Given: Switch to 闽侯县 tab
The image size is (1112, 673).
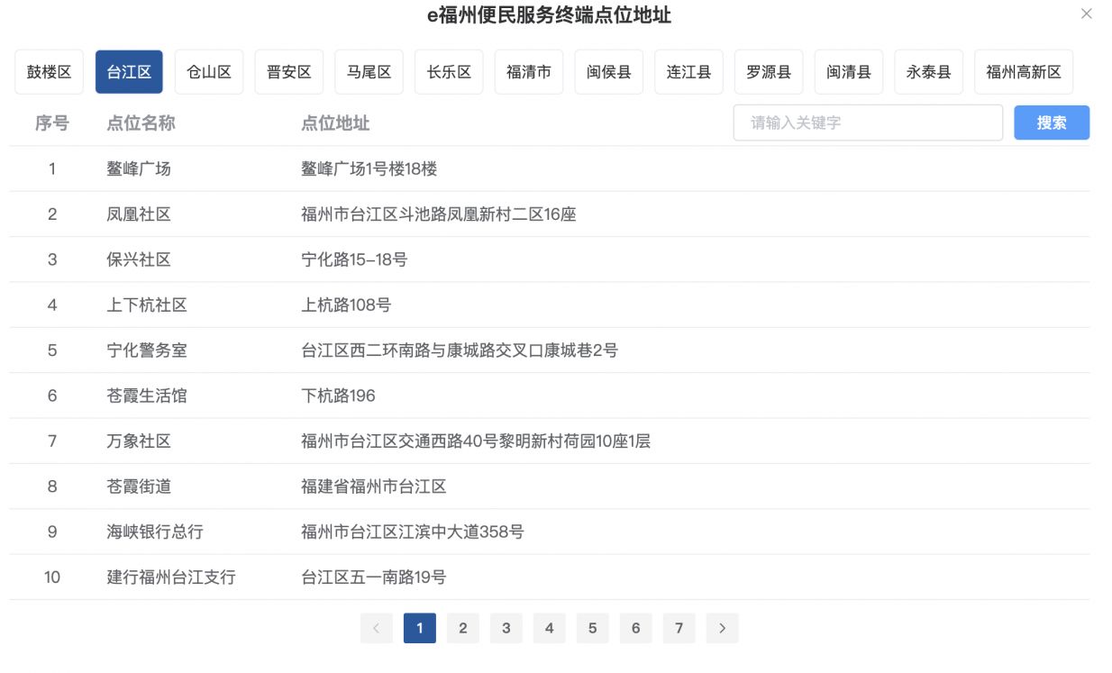Looking at the screenshot, I should click(x=608, y=72).
